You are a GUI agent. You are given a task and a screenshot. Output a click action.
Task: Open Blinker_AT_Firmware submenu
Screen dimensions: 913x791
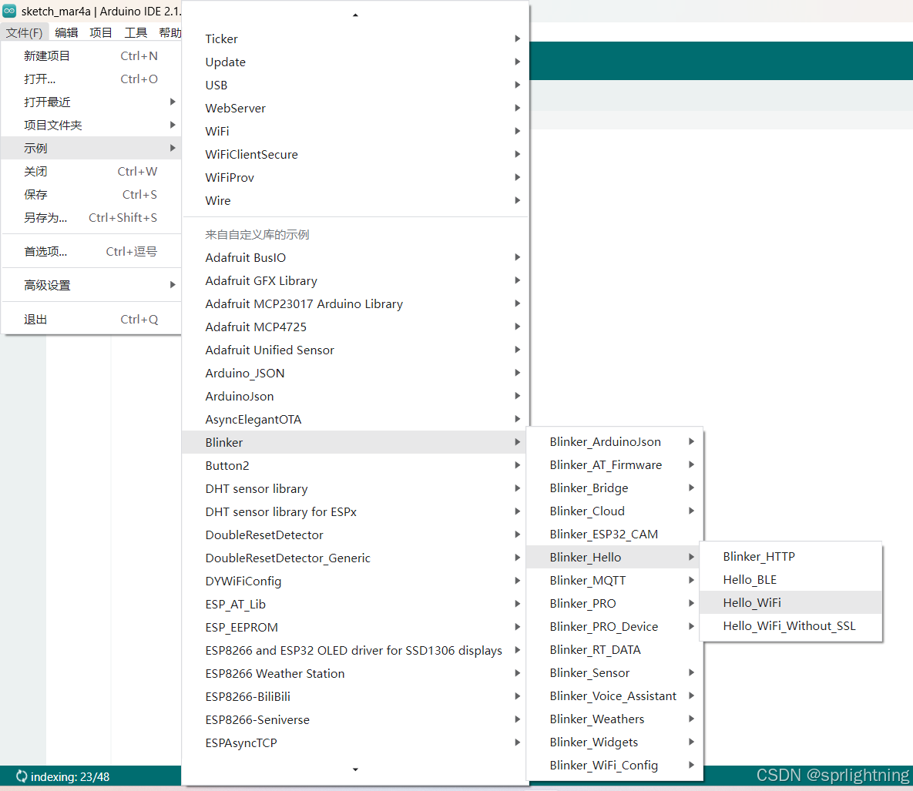tap(614, 465)
